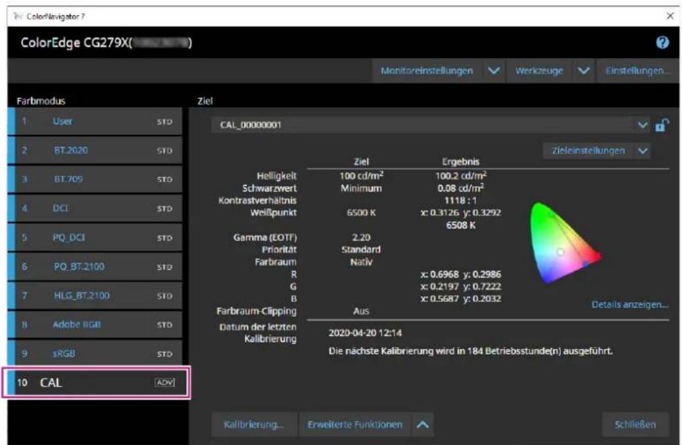Image resolution: width=682 pixels, height=445 pixels.
Task: Open Einstellungen preferences
Action: [637, 70]
